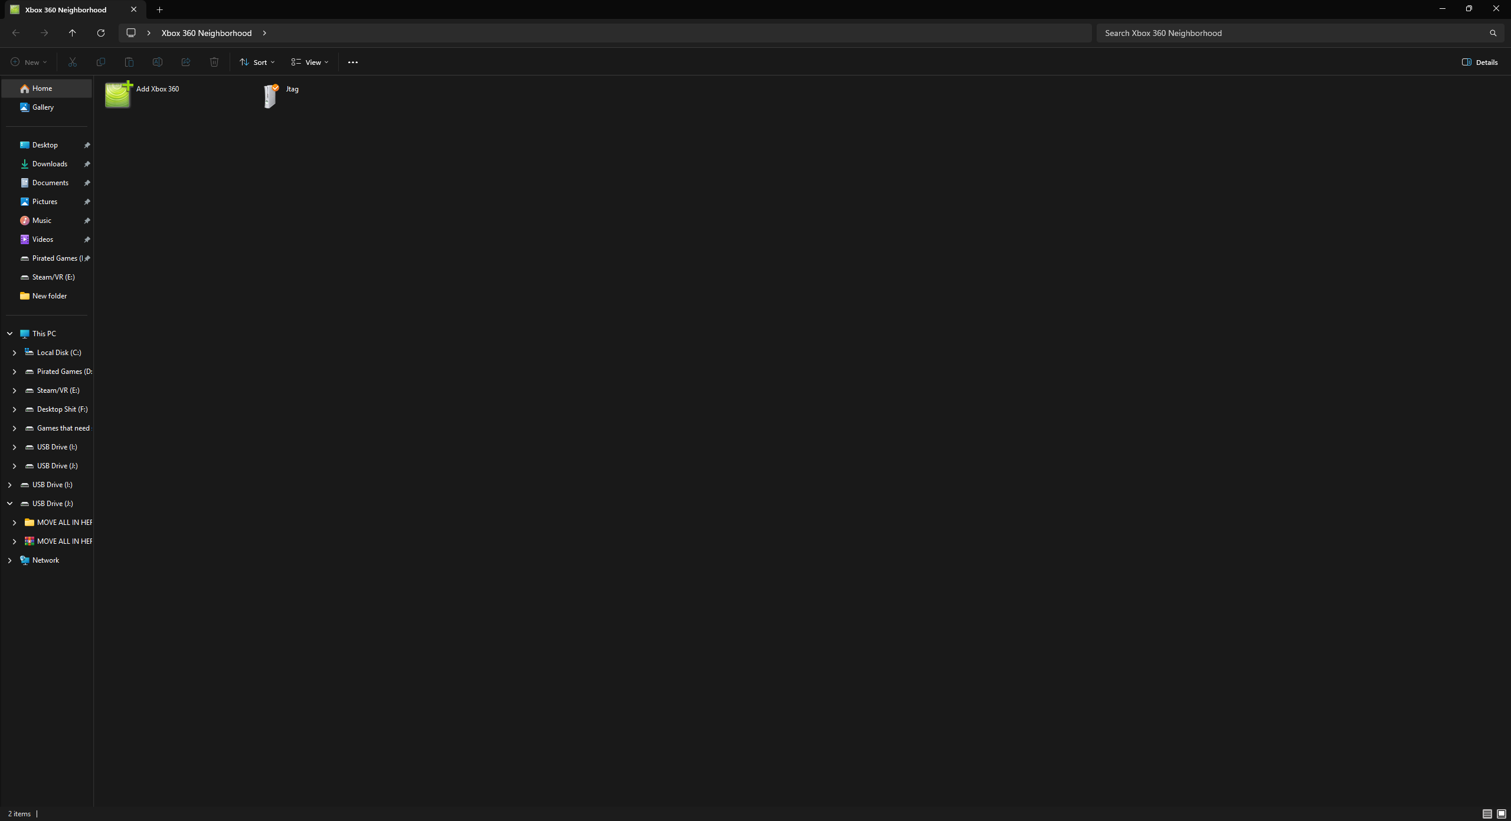Click the Search Xbox 360 Neighborhood field
Viewport: 1511px width, 821px height.
[x=1293, y=33]
